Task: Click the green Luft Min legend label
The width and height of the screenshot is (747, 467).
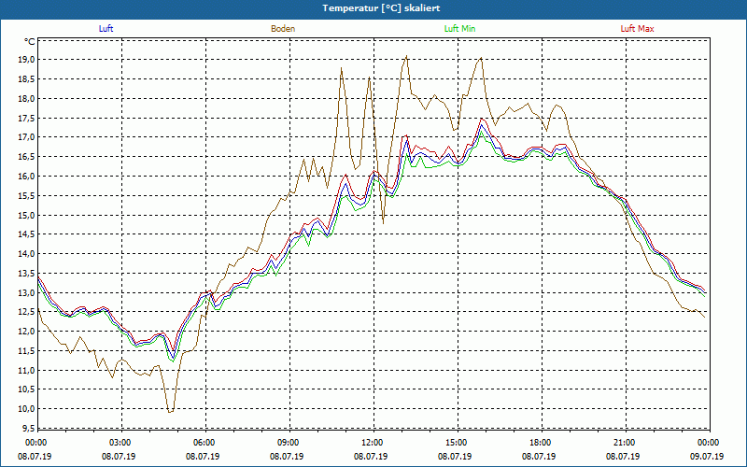Action: (459, 29)
